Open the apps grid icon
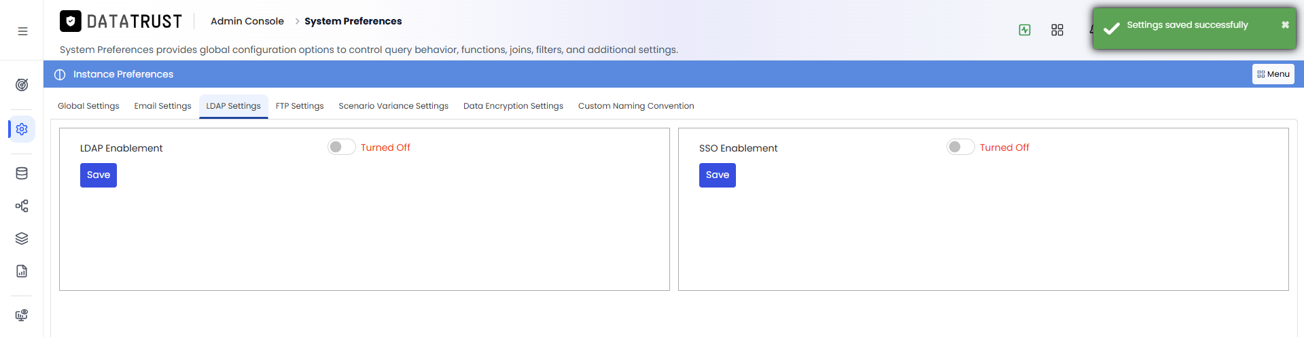Viewport: 1304px width, 337px height. [x=1057, y=30]
